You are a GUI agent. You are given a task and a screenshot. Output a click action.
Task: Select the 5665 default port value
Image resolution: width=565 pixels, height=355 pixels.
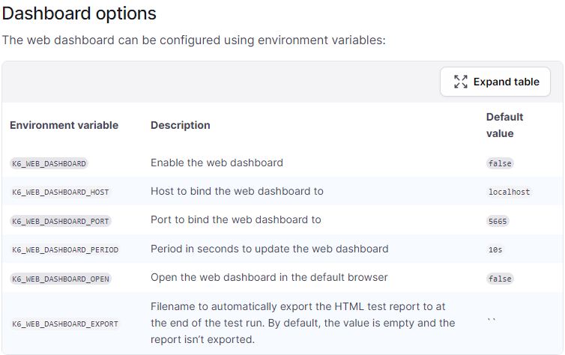coord(498,221)
